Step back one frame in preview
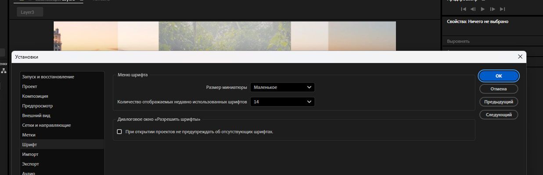This screenshot has height=175, width=543. click(473, 9)
